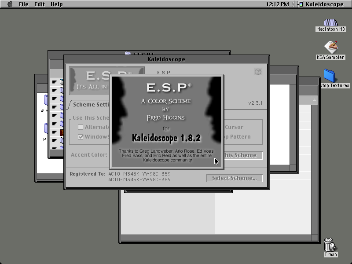Click the question mark help icon in Kaleidoscope
The image size is (352, 264).
pos(258,72)
